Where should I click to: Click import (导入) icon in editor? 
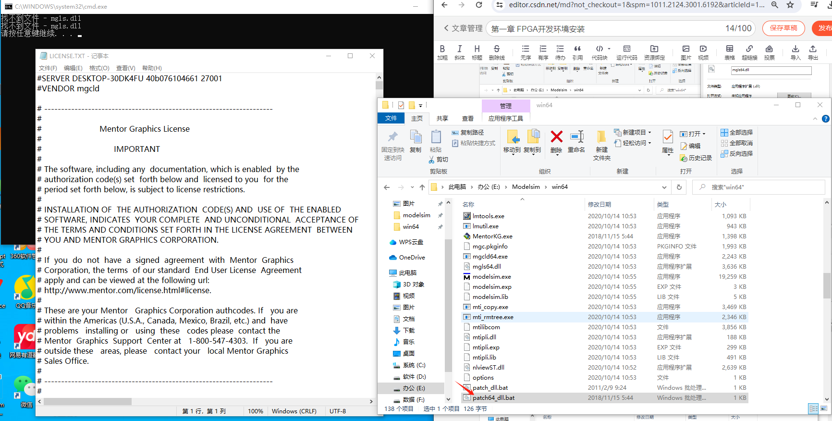point(795,52)
